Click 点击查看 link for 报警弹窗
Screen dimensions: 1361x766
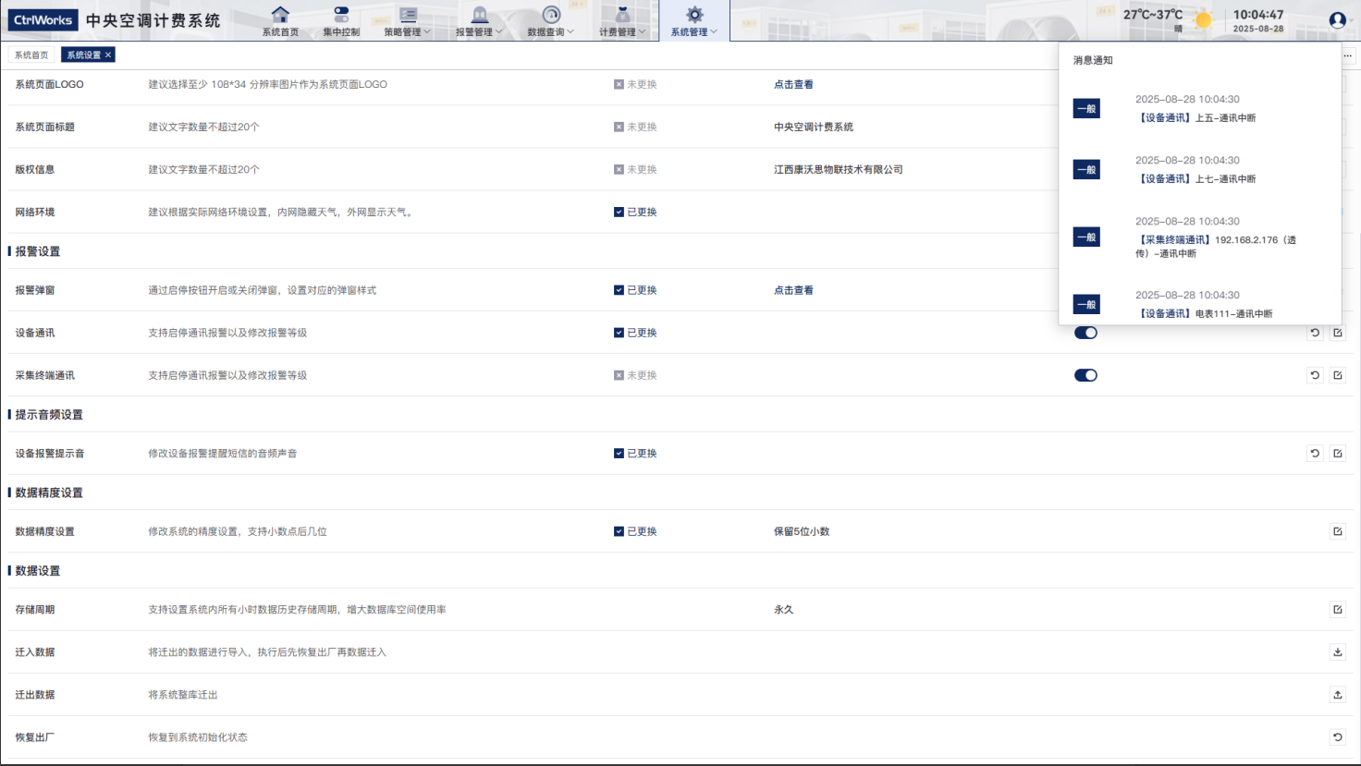pyautogui.click(x=793, y=290)
